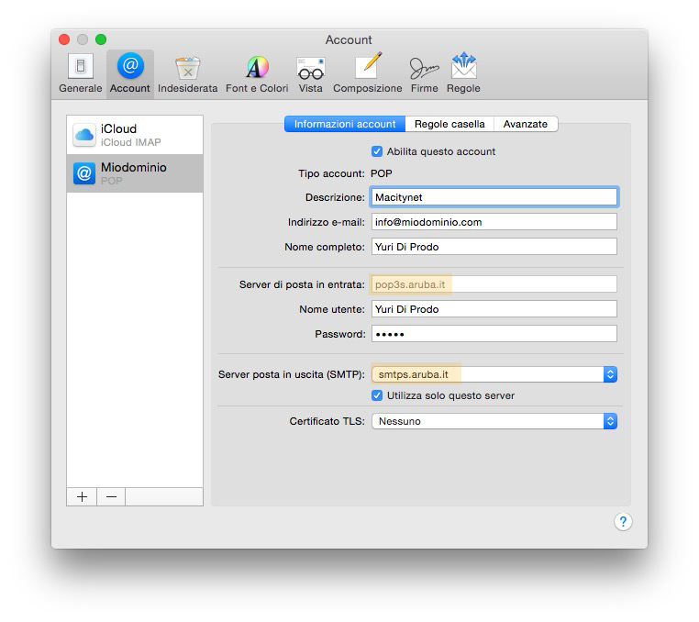Open the Certificato TLS dropdown

pos(494,421)
